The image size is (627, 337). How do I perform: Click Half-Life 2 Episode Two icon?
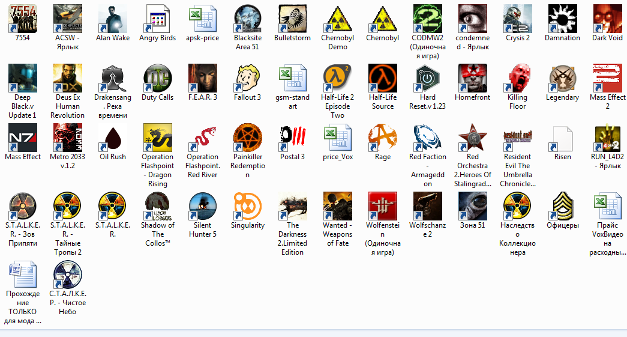pos(337,78)
